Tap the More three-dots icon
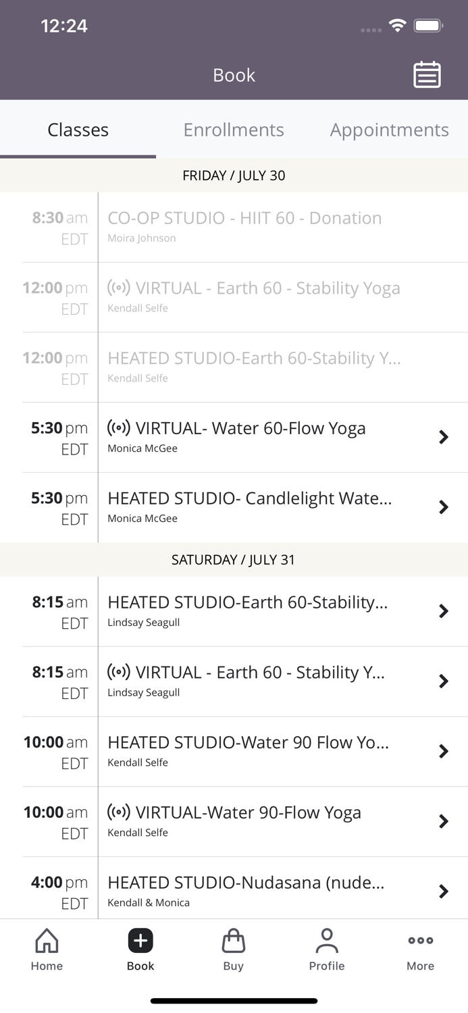This screenshot has width=468, height=1013. [419, 939]
